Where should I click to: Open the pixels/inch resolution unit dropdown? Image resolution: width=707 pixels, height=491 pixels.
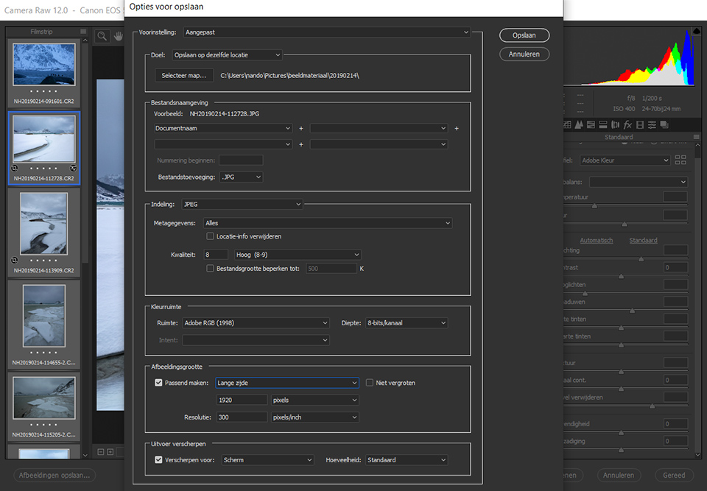pyautogui.click(x=314, y=417)
